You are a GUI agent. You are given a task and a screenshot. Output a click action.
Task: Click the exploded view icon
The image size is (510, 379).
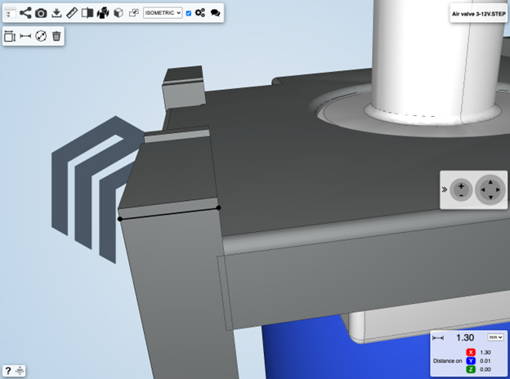pos(103,13)
